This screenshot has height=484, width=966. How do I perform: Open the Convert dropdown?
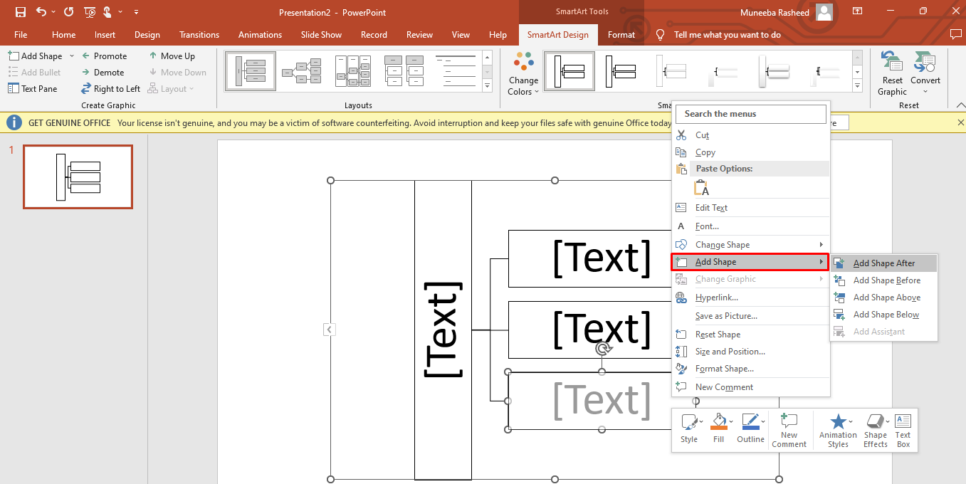(x=925, y=73)
